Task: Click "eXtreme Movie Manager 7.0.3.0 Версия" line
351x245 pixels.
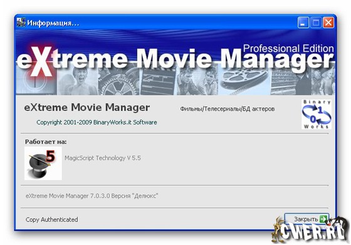Action: coord(92,196)
